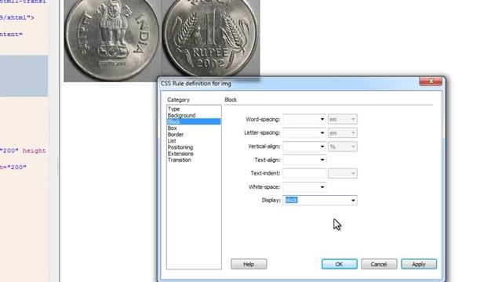Screen dimensions: 502x282
Task: Open the White-space dropdown
Action: (322, 187)
